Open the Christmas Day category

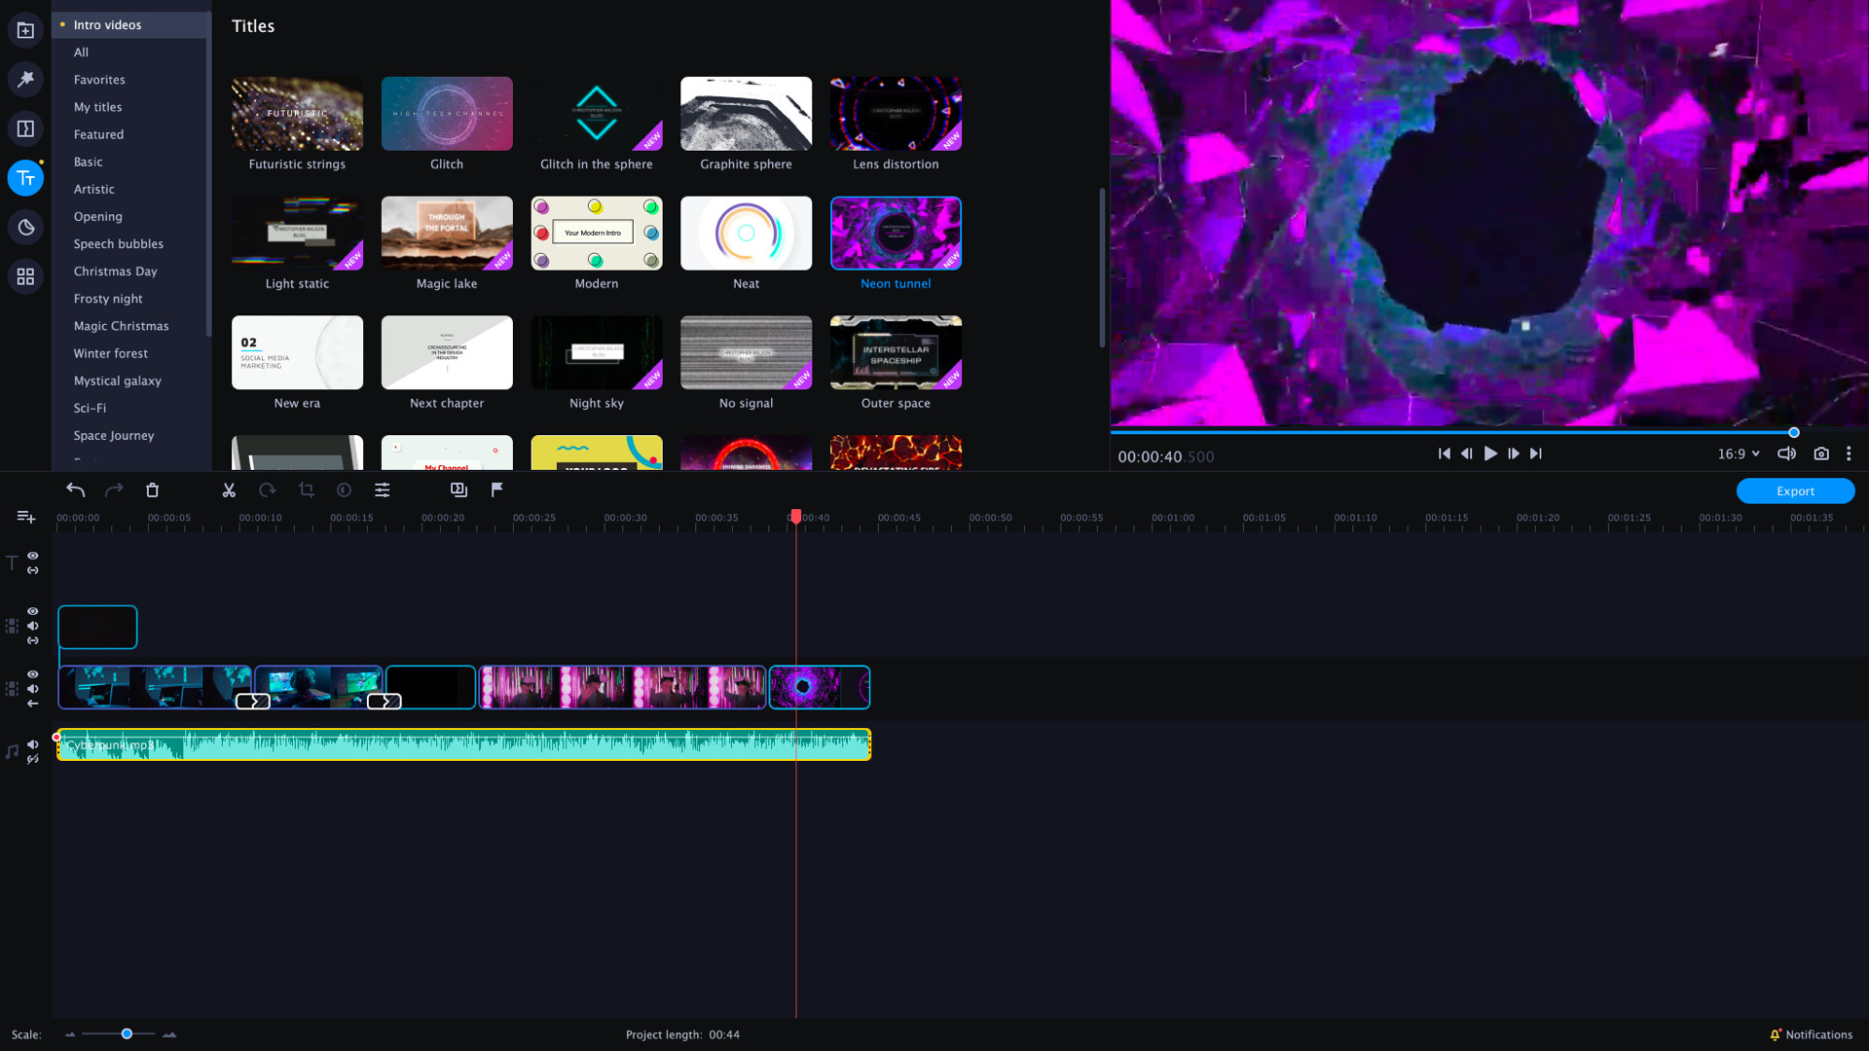[115, 271]
